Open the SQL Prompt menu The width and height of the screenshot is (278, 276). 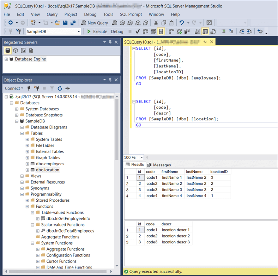coord(131,15)
